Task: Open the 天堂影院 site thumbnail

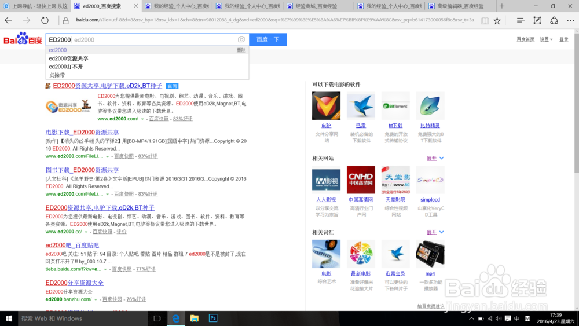Action: click(x=395, y=180)
